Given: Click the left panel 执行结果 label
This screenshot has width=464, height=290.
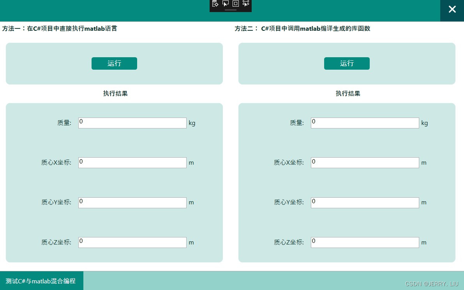Looking at the screenshot, I should pos(114,93).
